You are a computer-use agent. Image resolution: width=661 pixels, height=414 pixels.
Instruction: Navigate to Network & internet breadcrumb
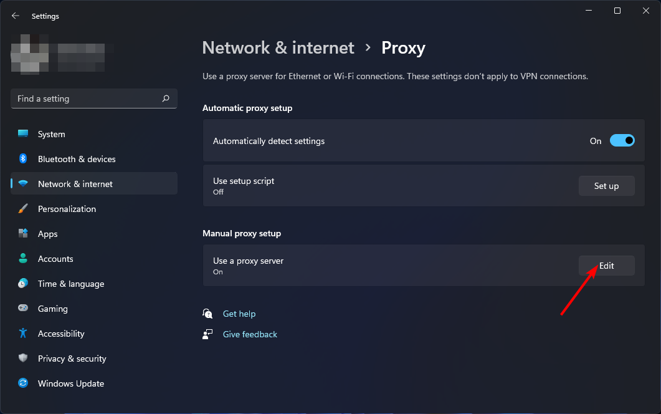tap(278, 48)
